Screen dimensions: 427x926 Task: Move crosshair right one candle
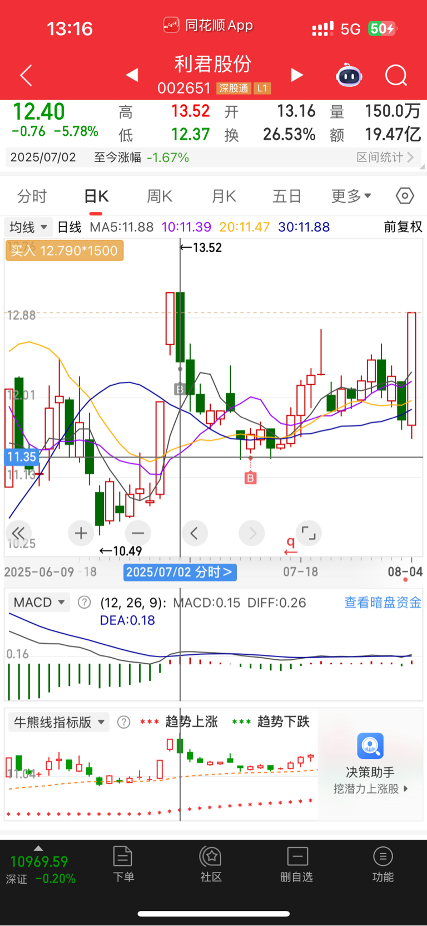point(252,533)
